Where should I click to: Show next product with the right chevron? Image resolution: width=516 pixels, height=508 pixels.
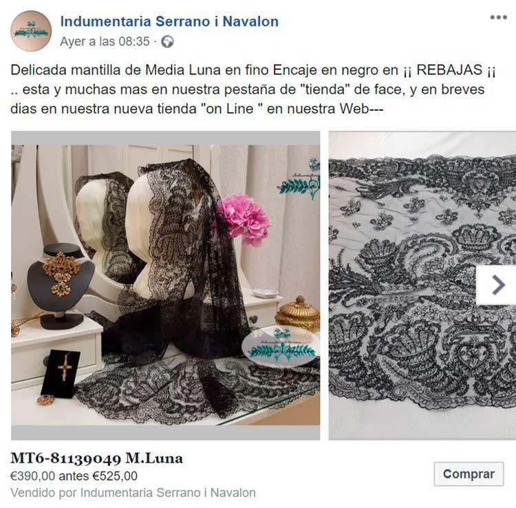click(496, 285)
